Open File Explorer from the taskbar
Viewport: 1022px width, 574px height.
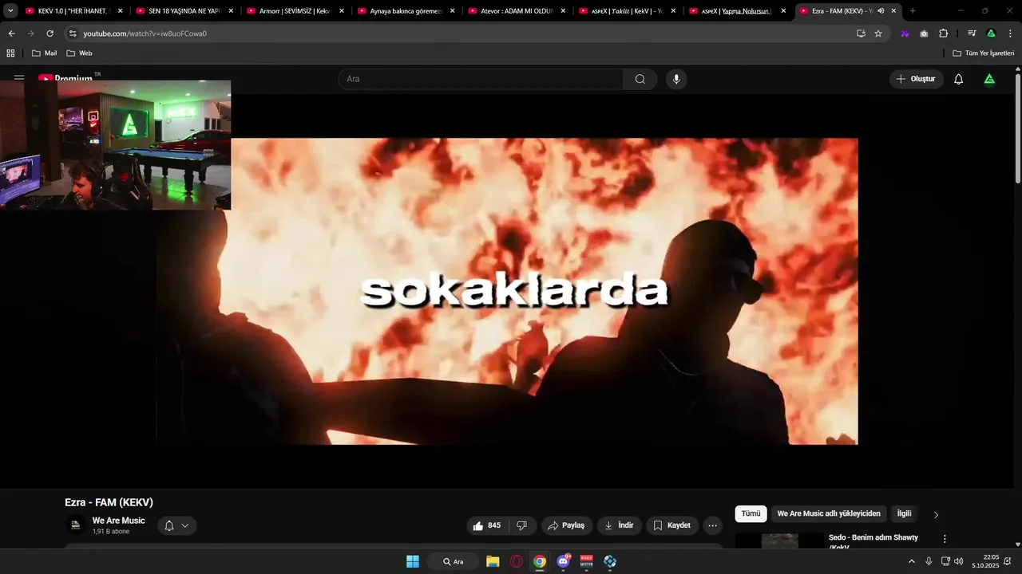coord(493,561)
